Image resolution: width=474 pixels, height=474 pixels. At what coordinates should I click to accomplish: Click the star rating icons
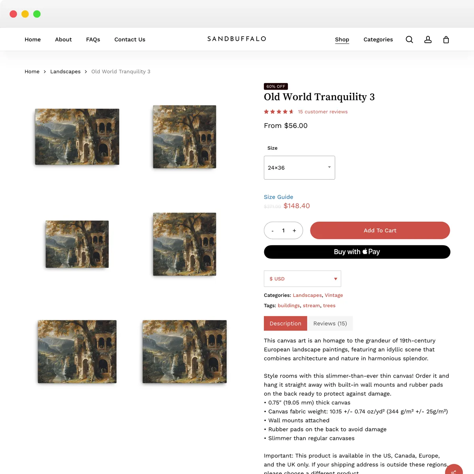pos(279,112)
